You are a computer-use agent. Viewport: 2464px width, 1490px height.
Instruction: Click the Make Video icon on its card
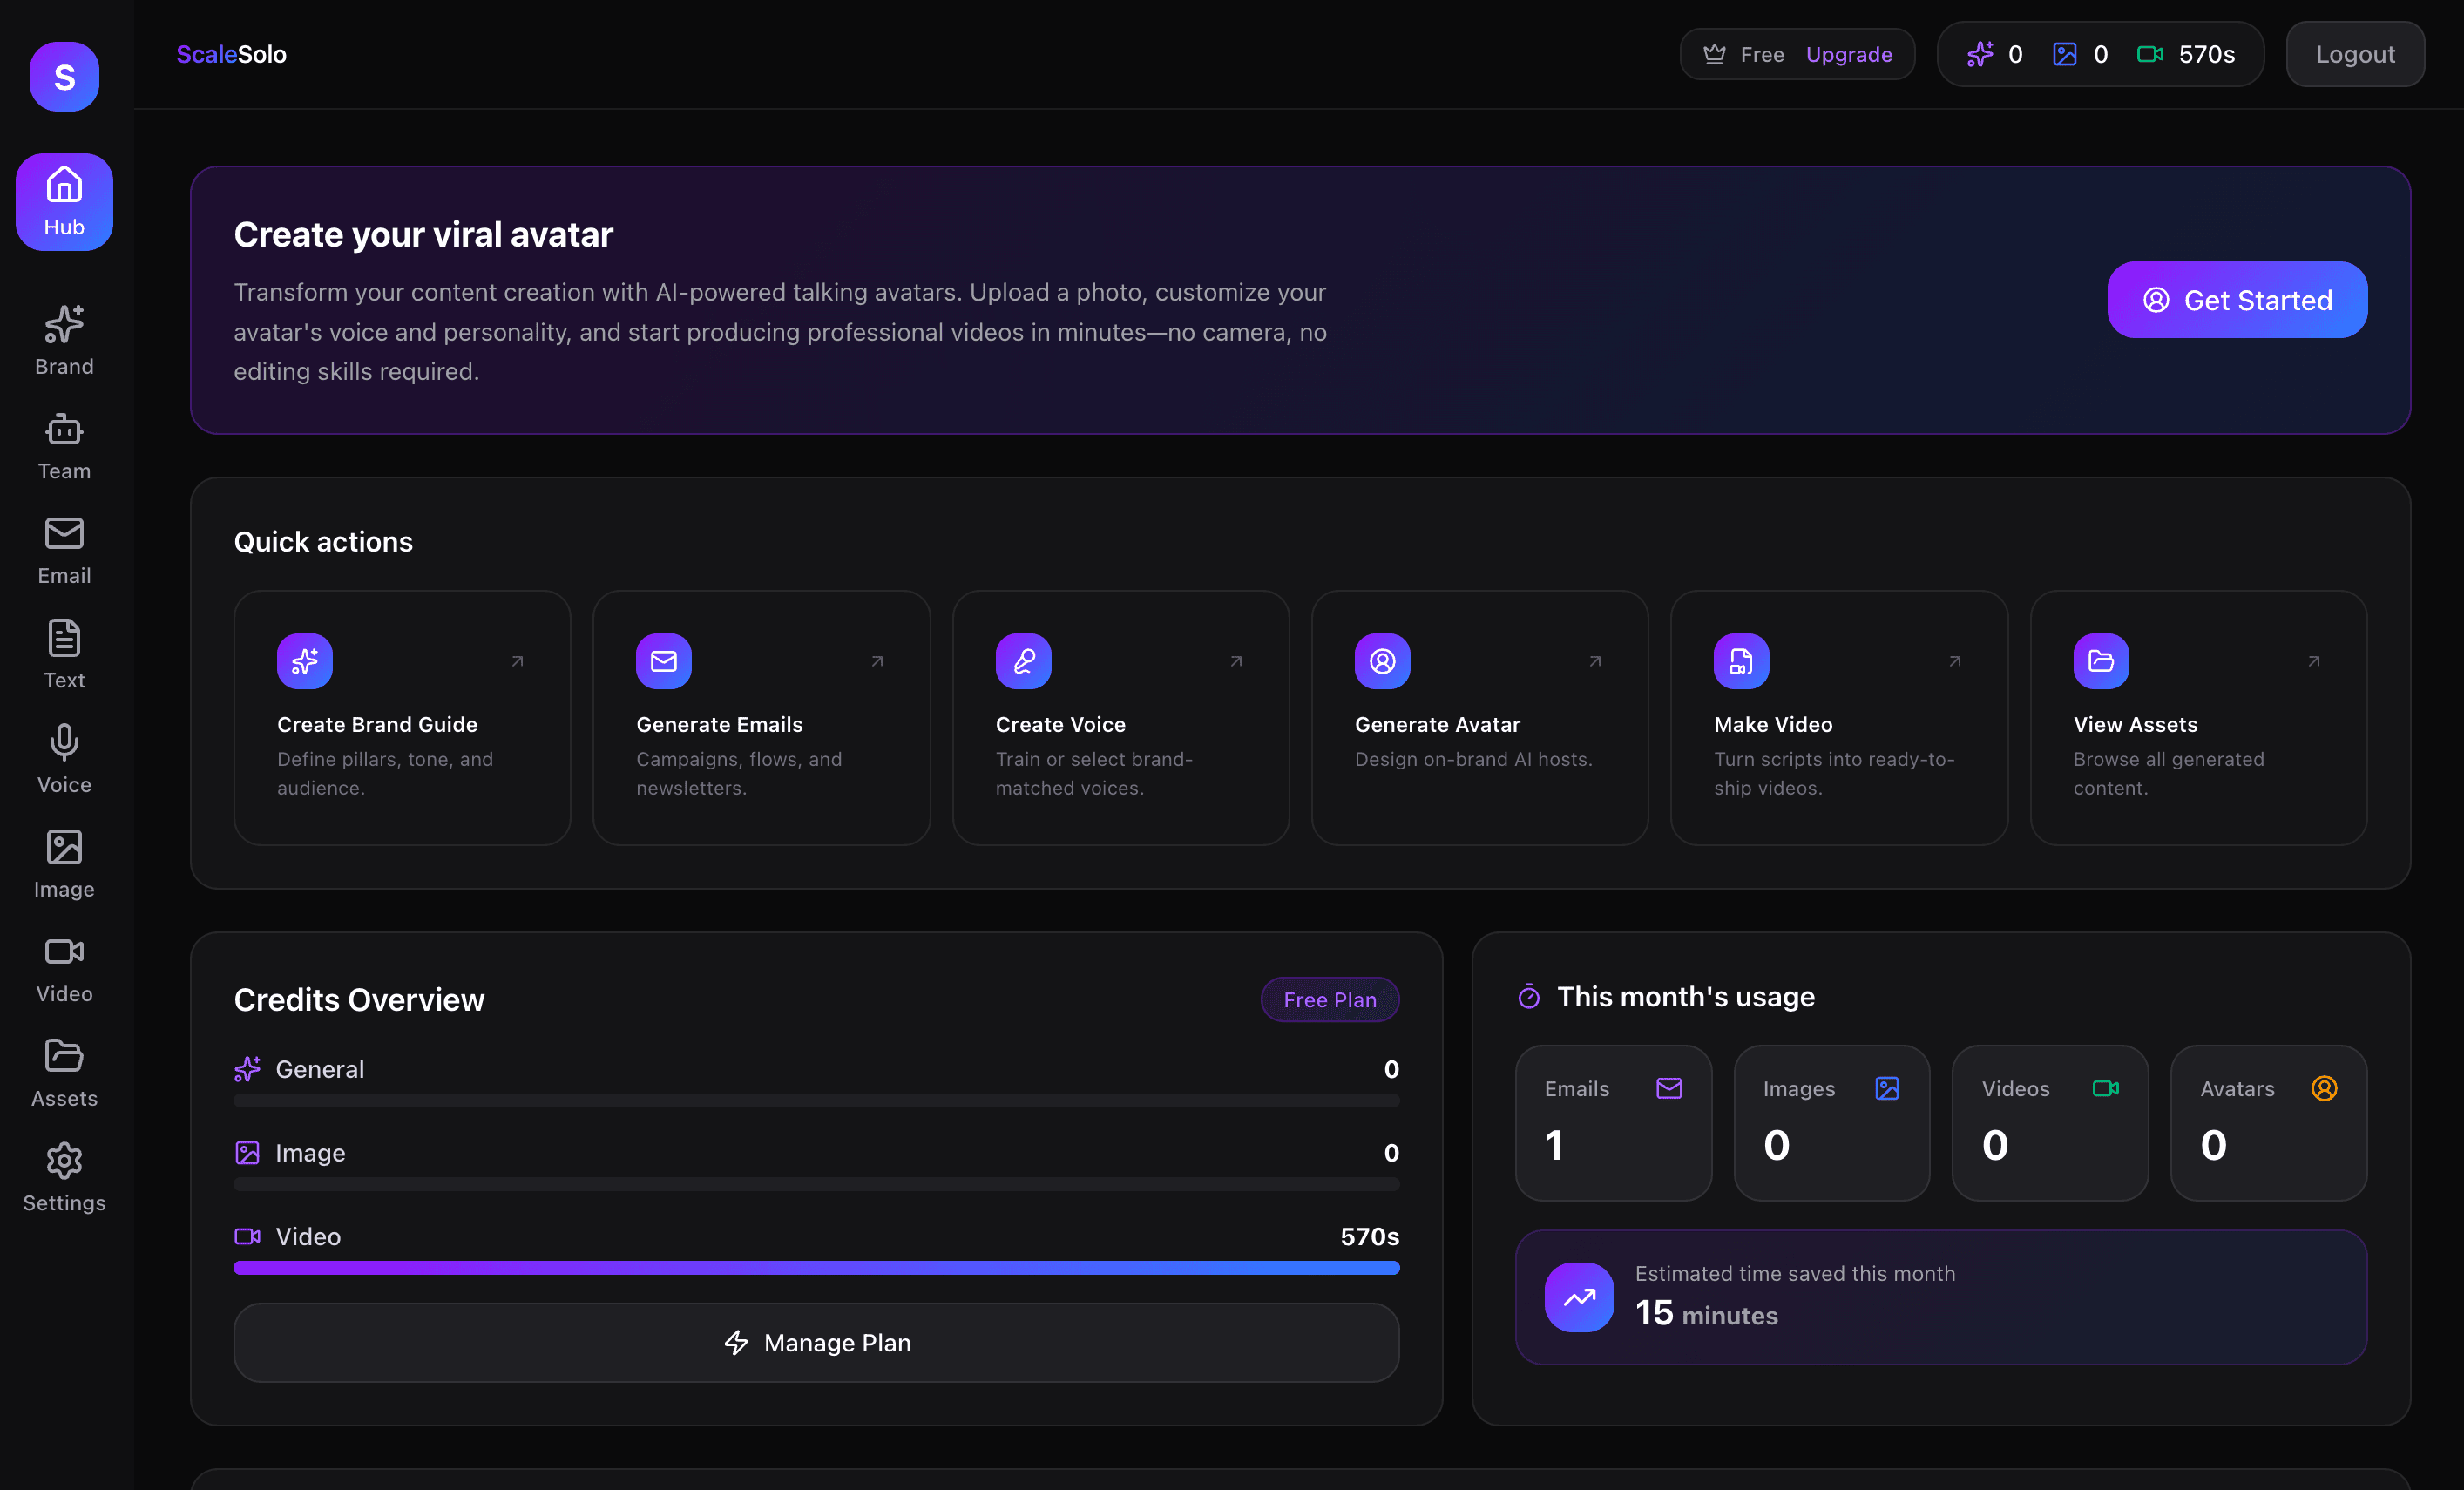[1740, 661]
